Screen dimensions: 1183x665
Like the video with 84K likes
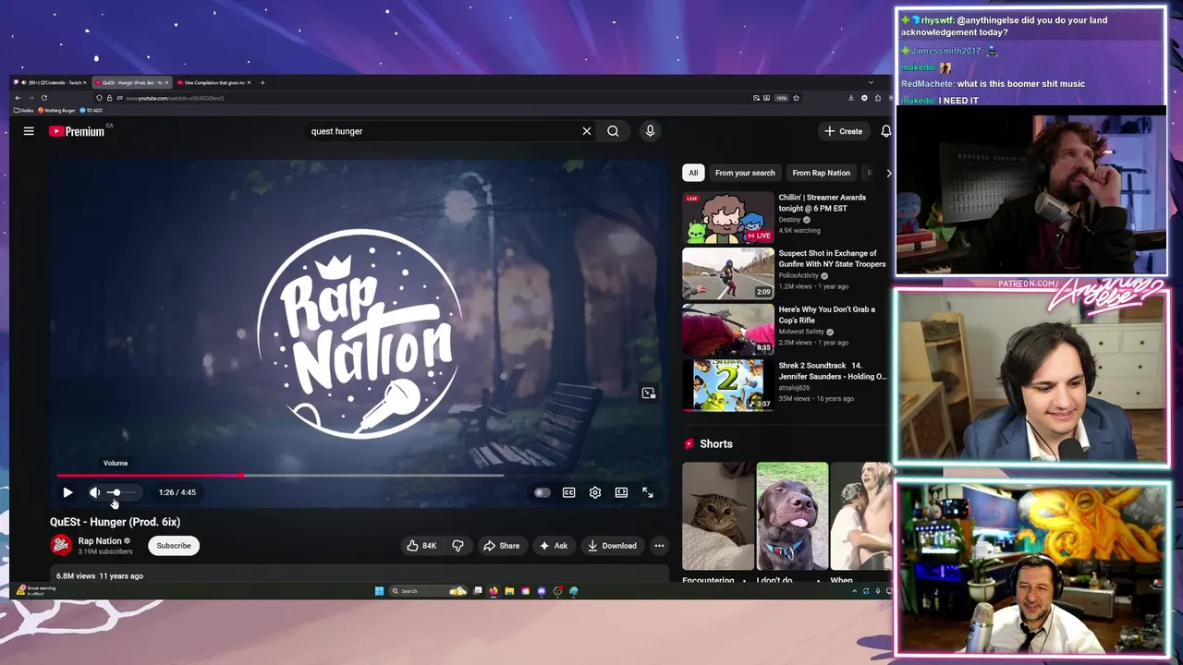point(422,545)
